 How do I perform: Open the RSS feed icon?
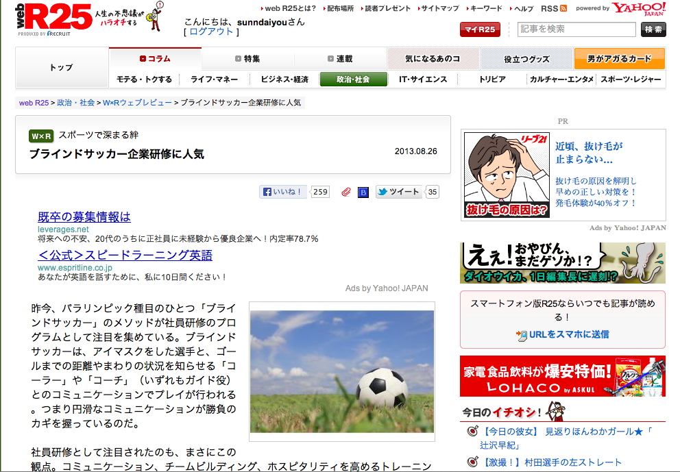[563, 8]
